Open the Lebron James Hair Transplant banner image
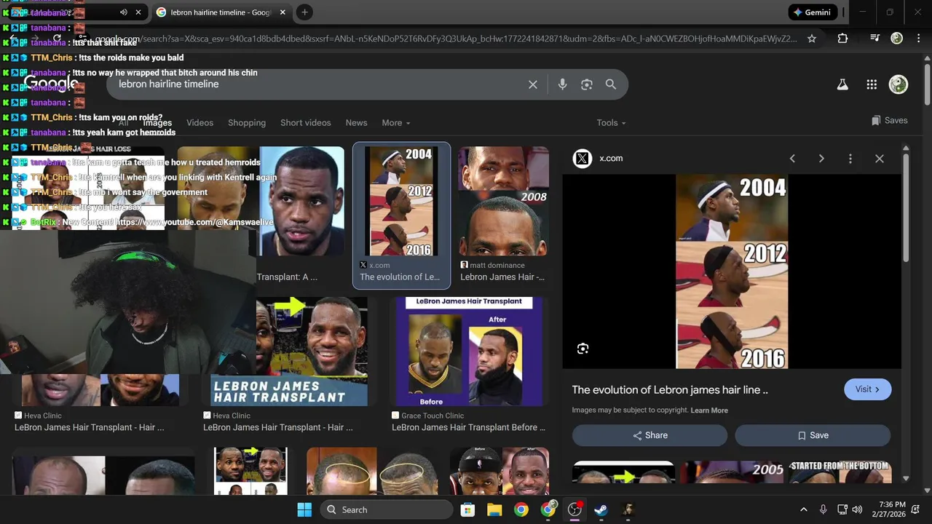 click(289, 351)
